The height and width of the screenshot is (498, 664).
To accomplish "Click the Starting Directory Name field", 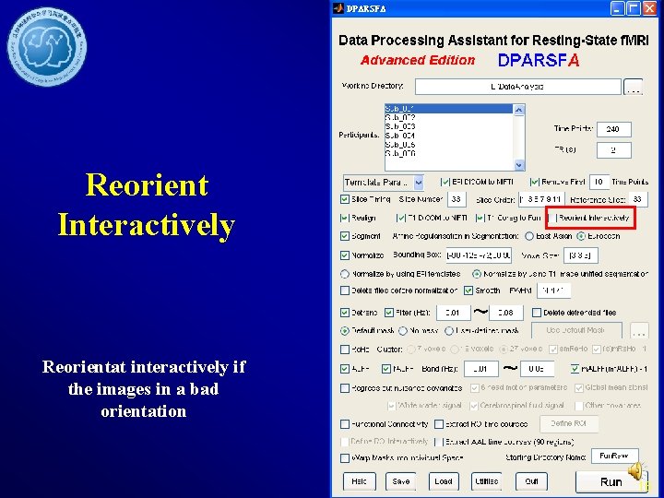I will (614, 456).
